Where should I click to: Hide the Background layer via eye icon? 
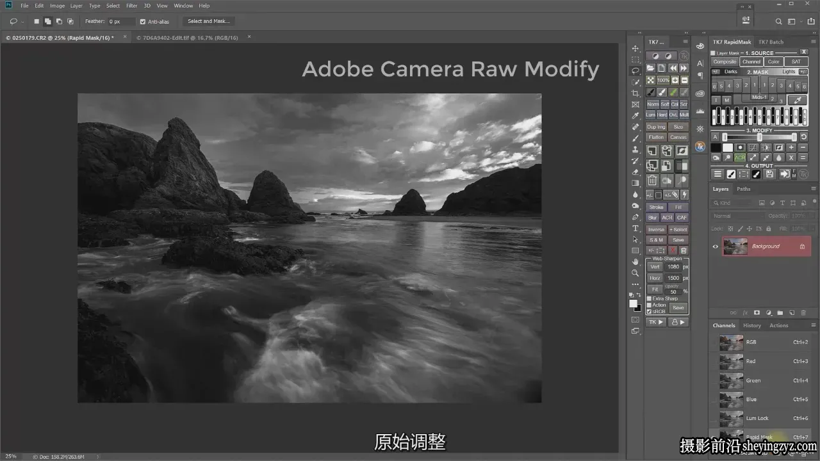click(x=716, y=247)
